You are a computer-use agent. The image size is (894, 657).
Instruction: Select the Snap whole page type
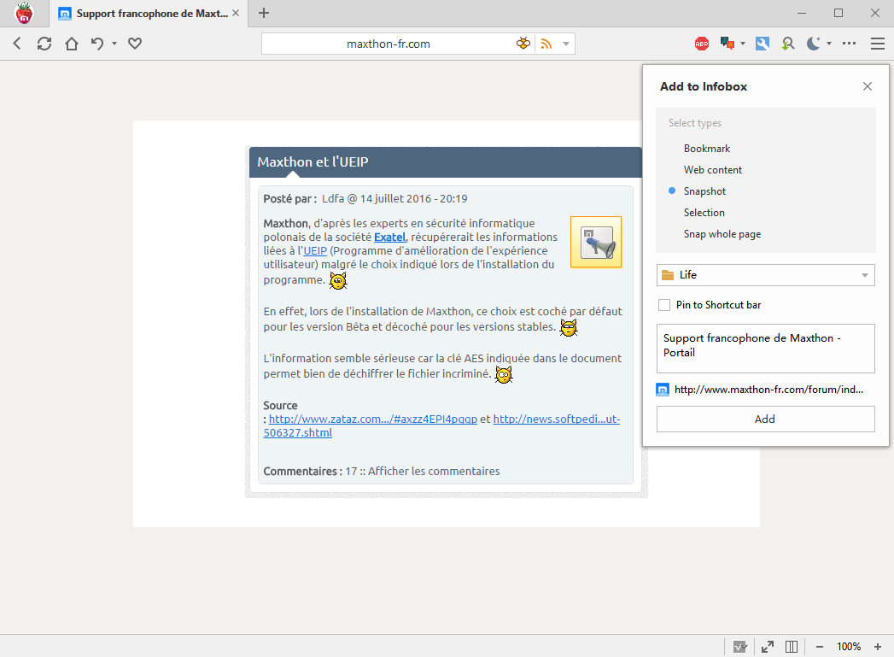(x=722, y=234)
